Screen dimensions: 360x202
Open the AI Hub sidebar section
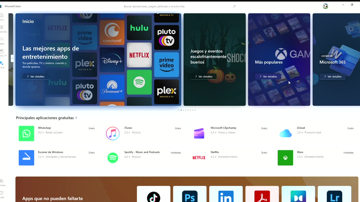pos(1,65)
